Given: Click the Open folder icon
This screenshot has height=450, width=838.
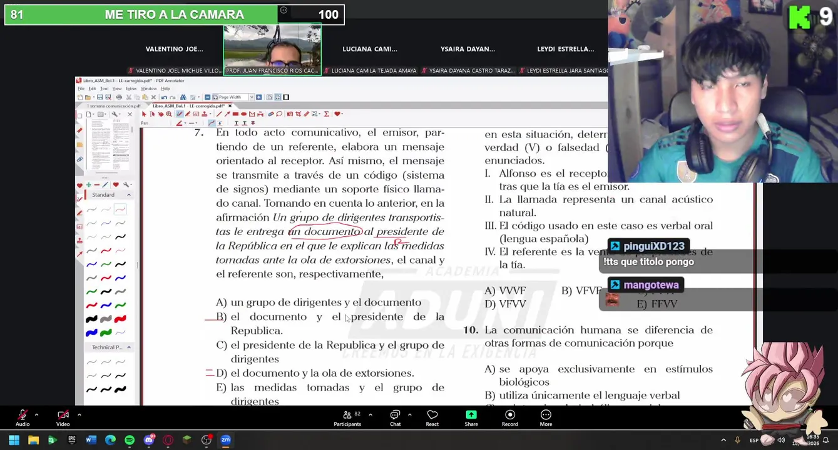Looking at the screenshot, I should coord(88,97).
